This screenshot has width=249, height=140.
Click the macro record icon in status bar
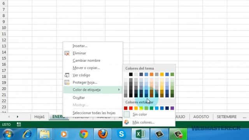click(19, 124)
